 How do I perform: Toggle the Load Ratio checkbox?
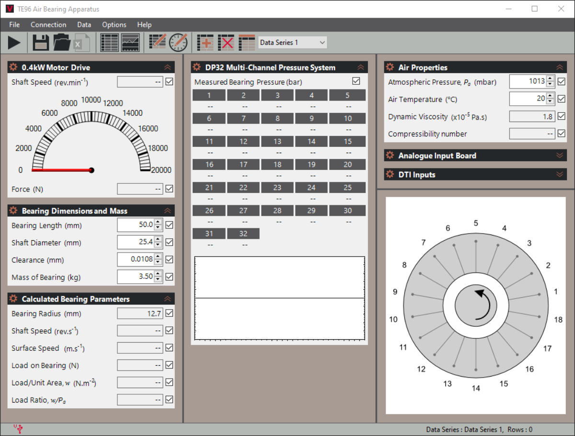(169, 400)
